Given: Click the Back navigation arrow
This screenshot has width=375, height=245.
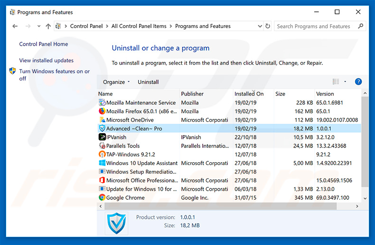Looking at the screenshot, I should (15, 26).
